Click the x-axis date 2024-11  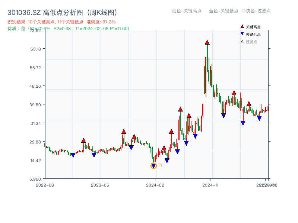tap(210, 185)
